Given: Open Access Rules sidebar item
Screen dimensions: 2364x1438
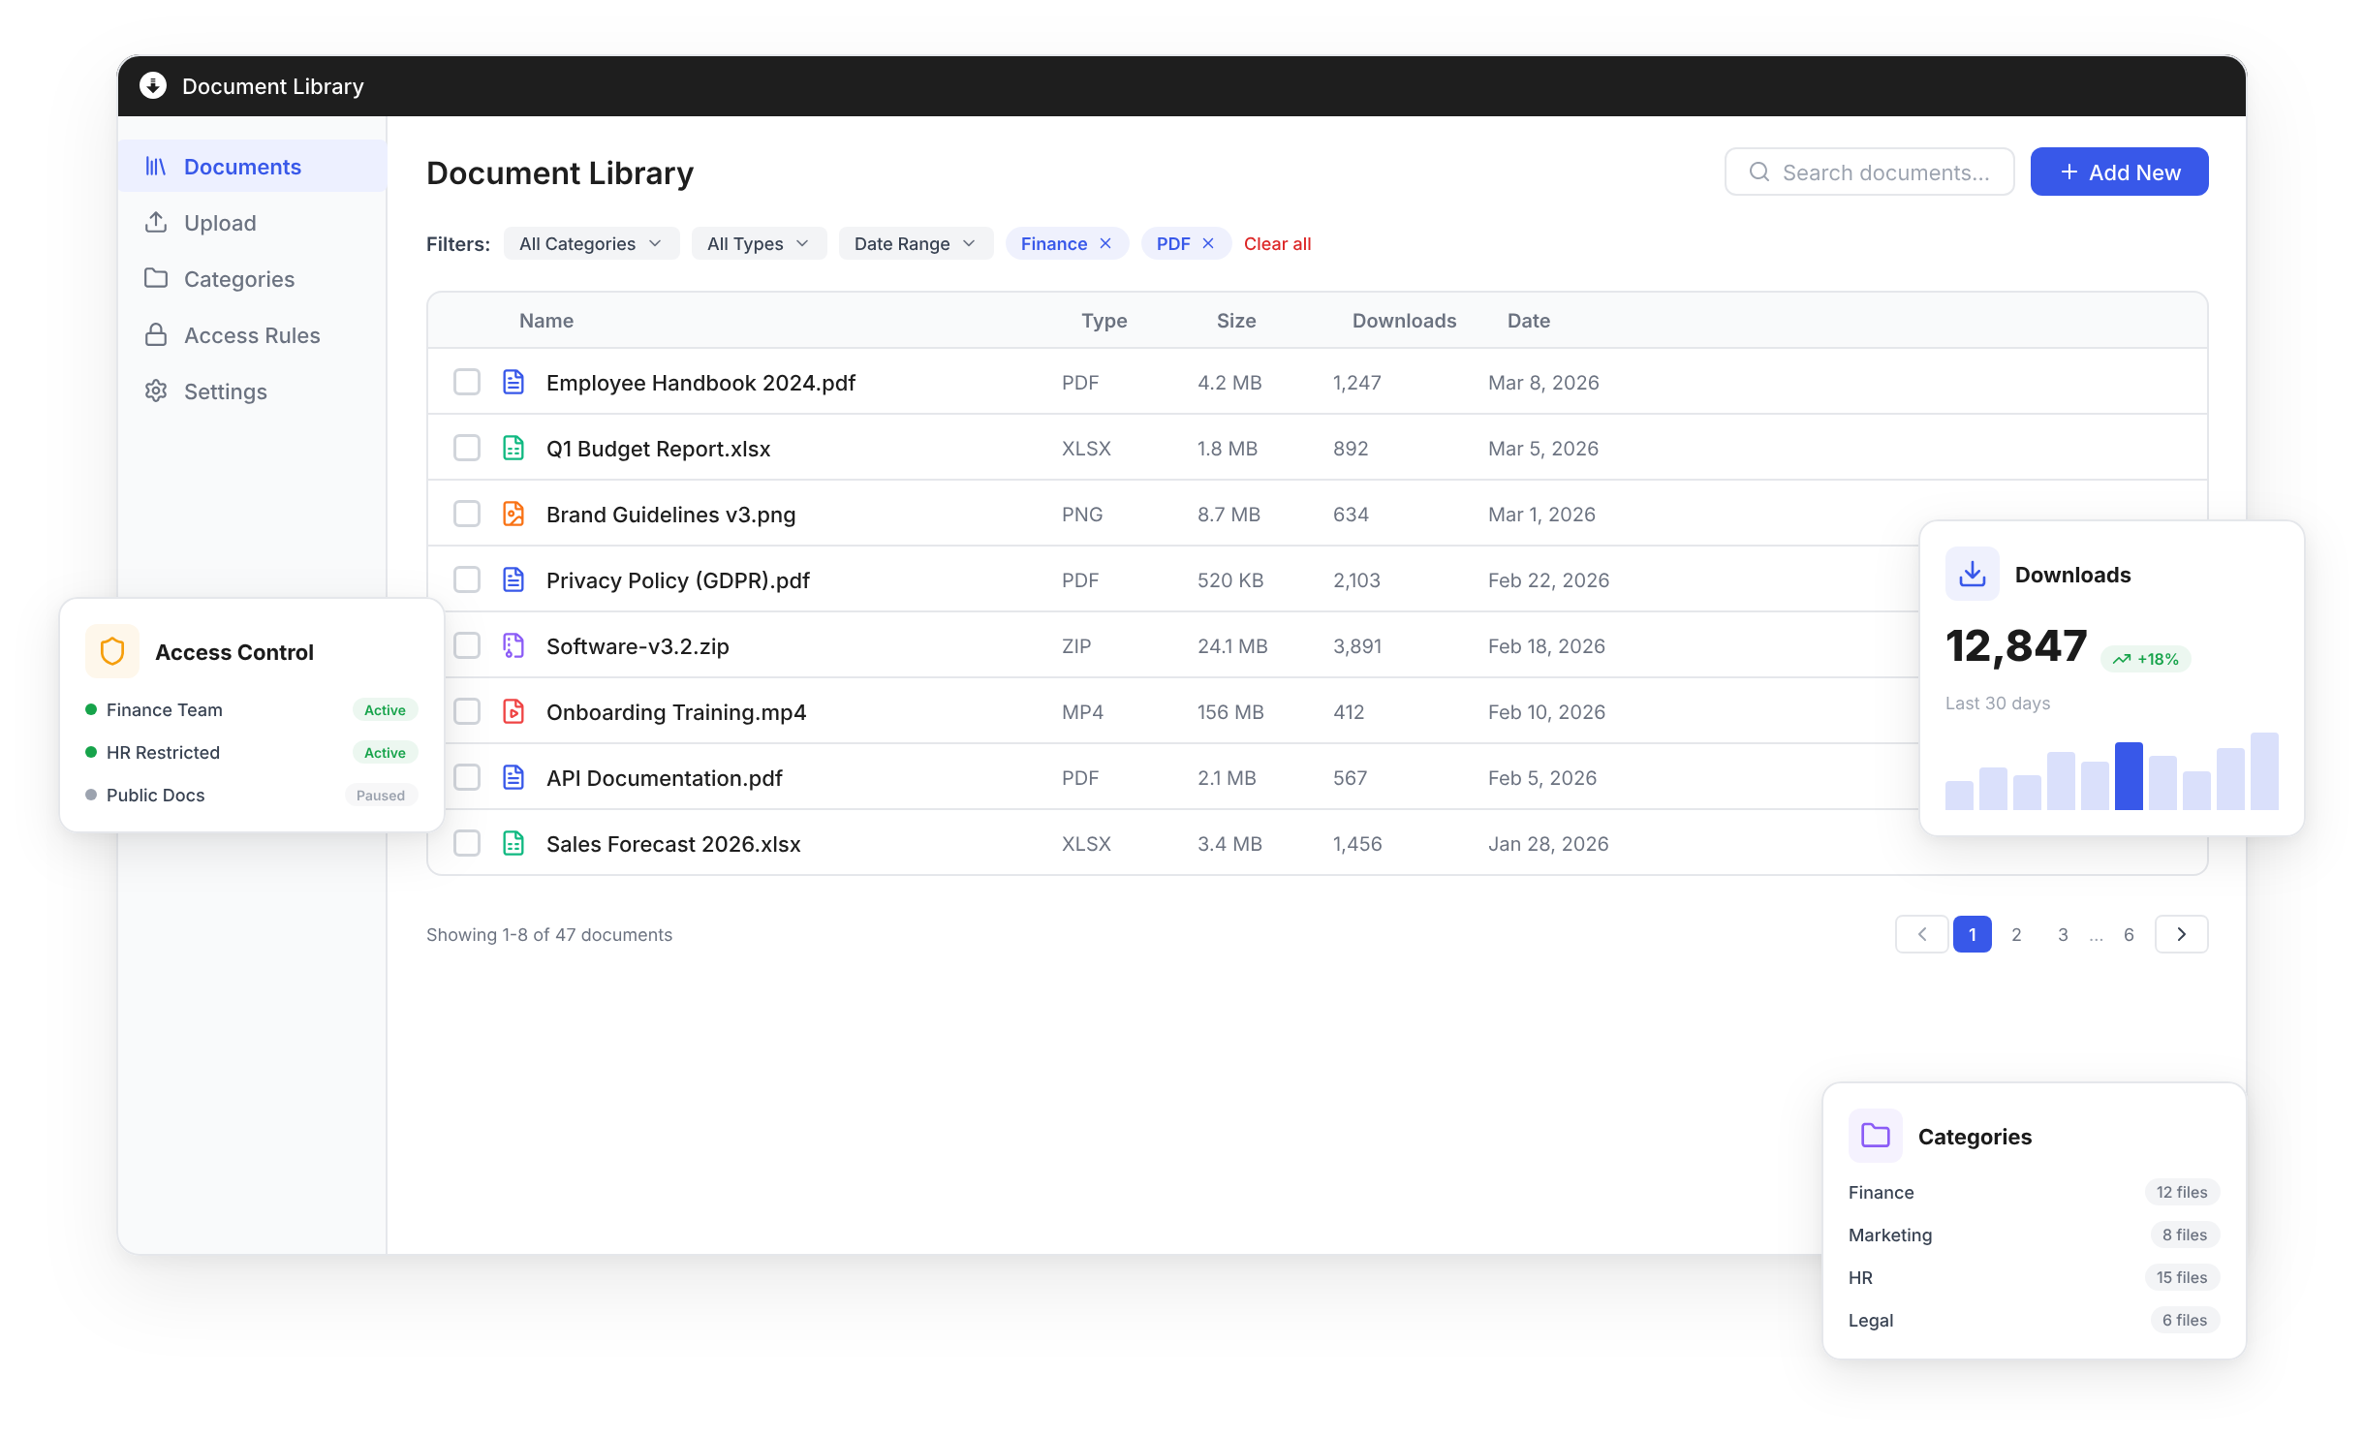Looking at the screenshot, I should [251, 335].
